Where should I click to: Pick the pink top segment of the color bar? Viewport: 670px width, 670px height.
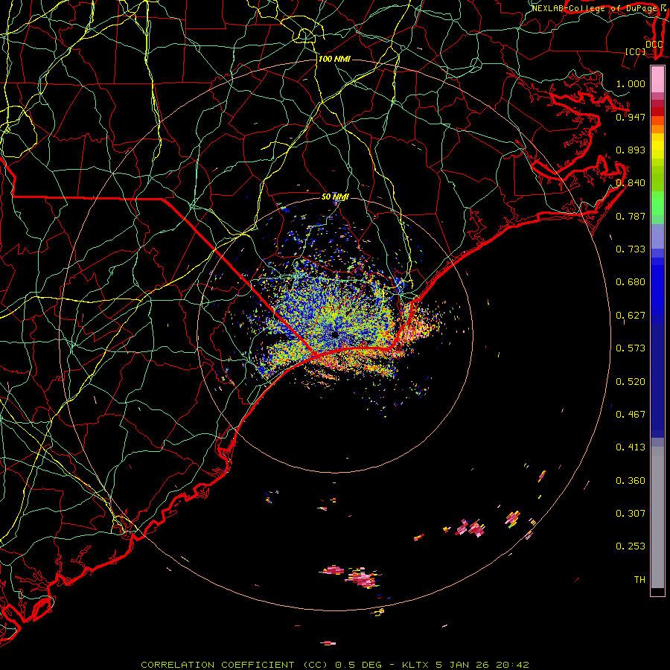pyautogui.click(x=657, y=80)
